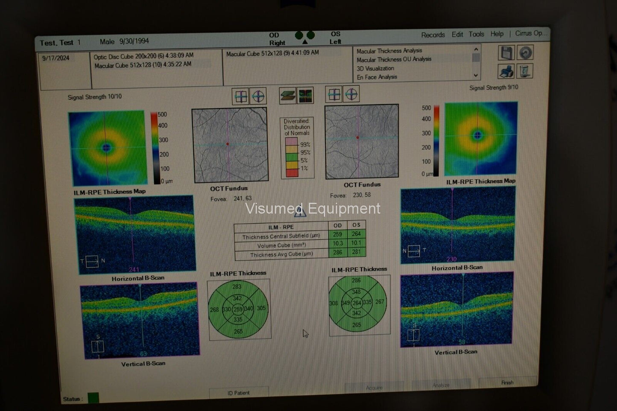617x411 pixels.
Task: Toggle the square grid overlay for right eye
Action: pyautogui.click(x=241, y=97)
